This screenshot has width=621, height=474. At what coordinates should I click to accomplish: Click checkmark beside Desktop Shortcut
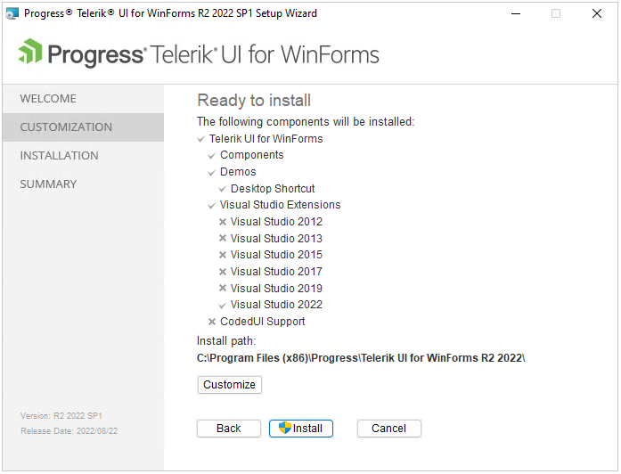coord(223,189)
